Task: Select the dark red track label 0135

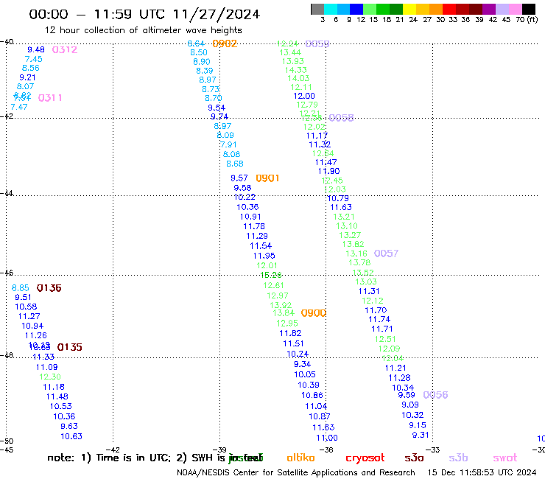Action: [69, 347]
